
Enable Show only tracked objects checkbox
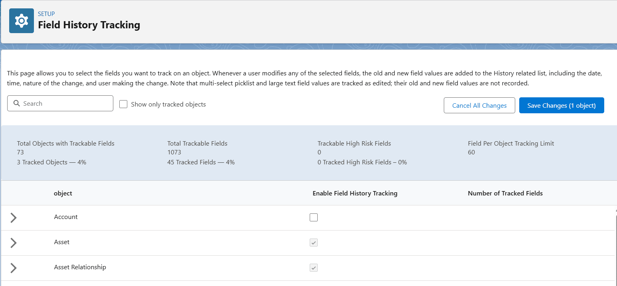123,104
